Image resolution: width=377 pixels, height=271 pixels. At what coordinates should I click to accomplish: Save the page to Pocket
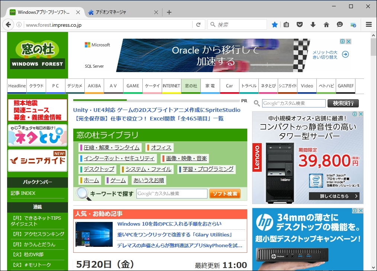[299, 24]
